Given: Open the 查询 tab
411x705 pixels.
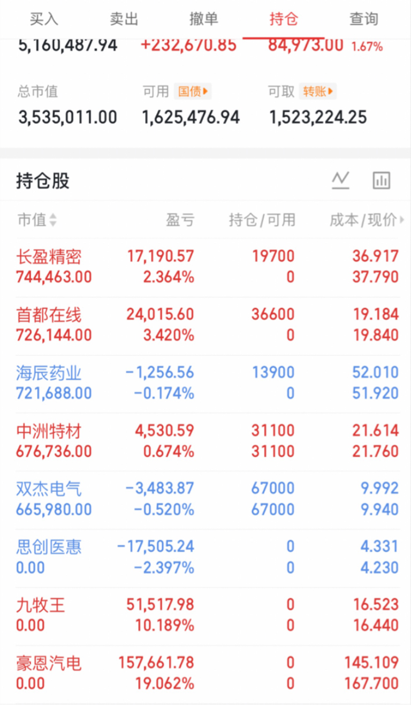Looking at the screenshot, I should click(364, 19).
